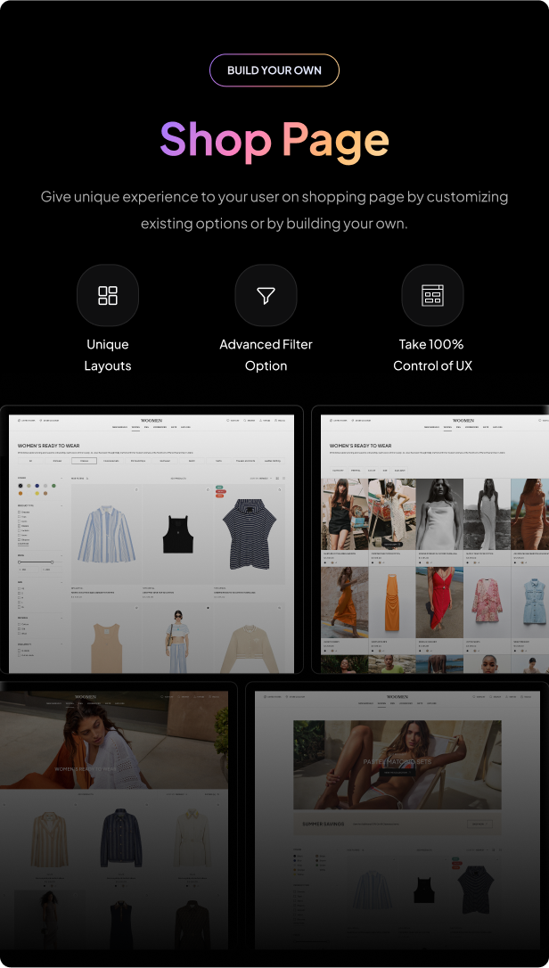Image resolution: width=549 pixels, height=968 pixels.
Task: Select the green color swatch in the sidebar filter
Action: 53,486
